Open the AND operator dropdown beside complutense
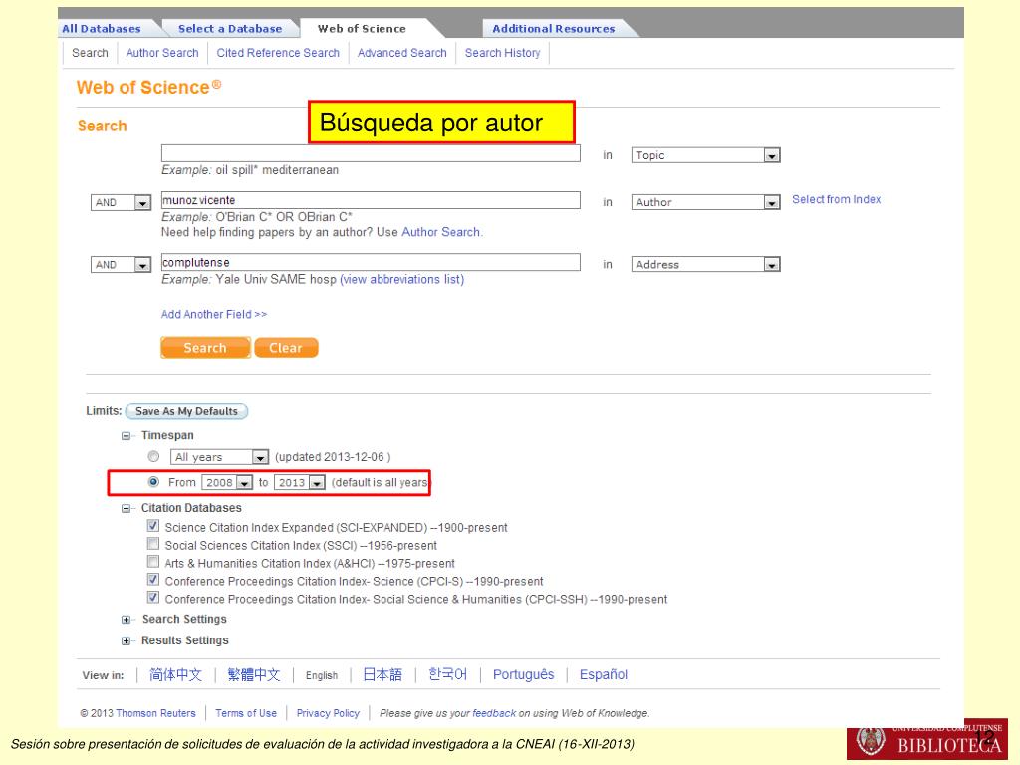 pos(121,265)
